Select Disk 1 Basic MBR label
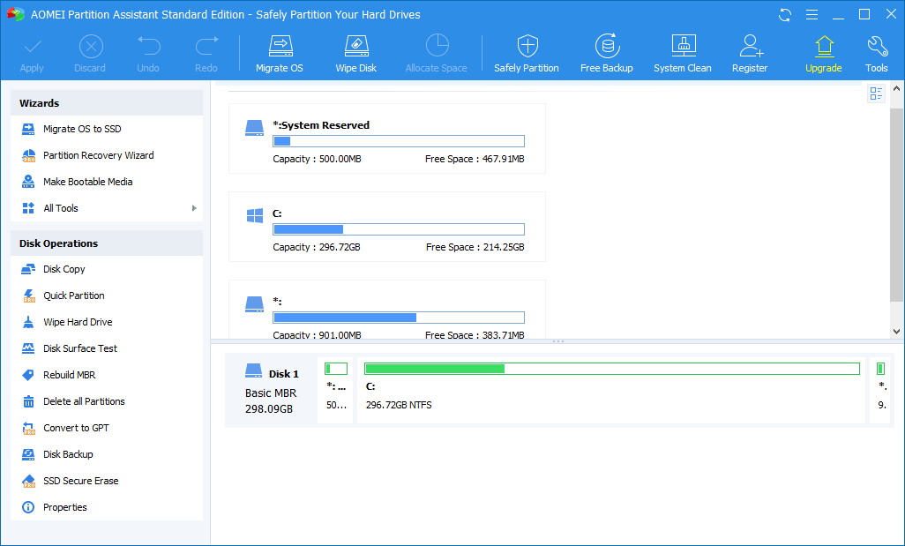The height and width of the screenshot is (546, 905). tap(272, 391)
